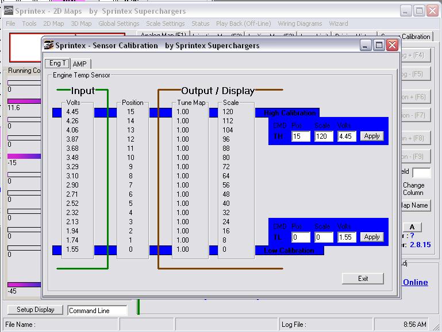Click the Sprintex icon in Sensor Calibration title bar

[x=49, y=45]
